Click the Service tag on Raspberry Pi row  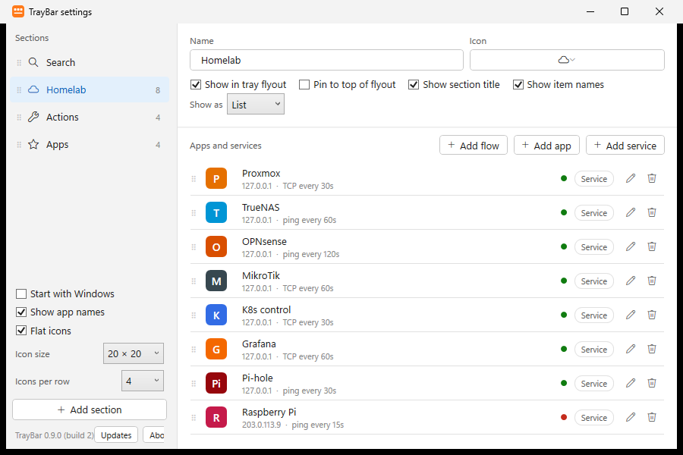coord(593,418)
